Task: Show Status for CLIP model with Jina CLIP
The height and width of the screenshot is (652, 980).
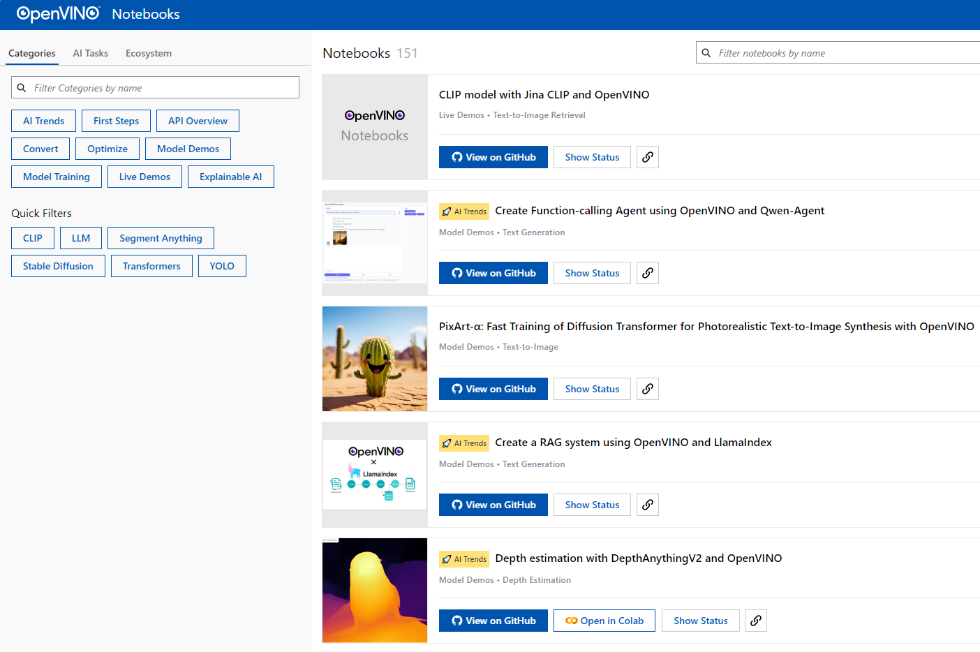Action: 592,157
